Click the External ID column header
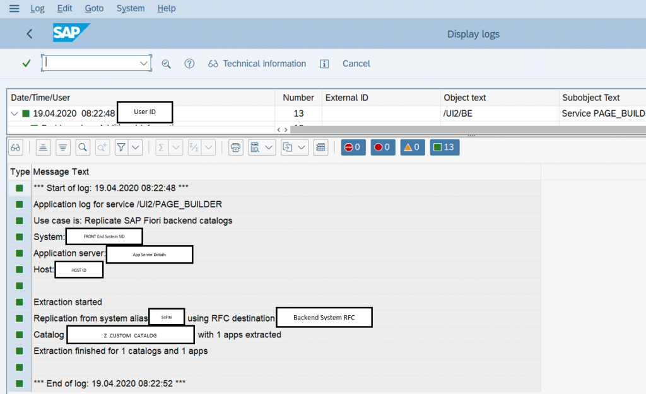The image size is (646, 394). (381, 98)
